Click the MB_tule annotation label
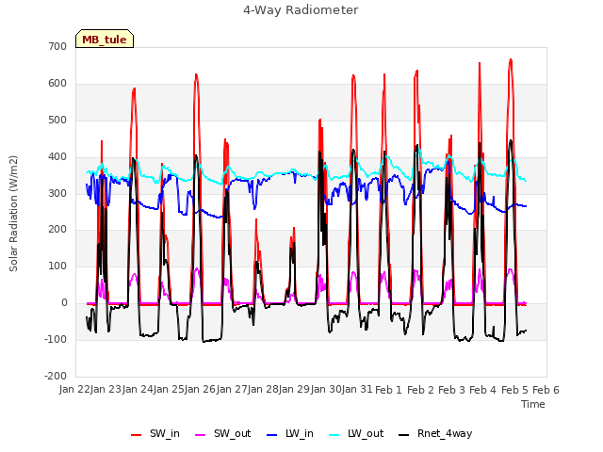The height and width of the screenshot is (452, 603). (105, 40)
